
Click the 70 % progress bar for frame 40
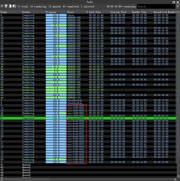pyautogui.click(x=56, y=113)
